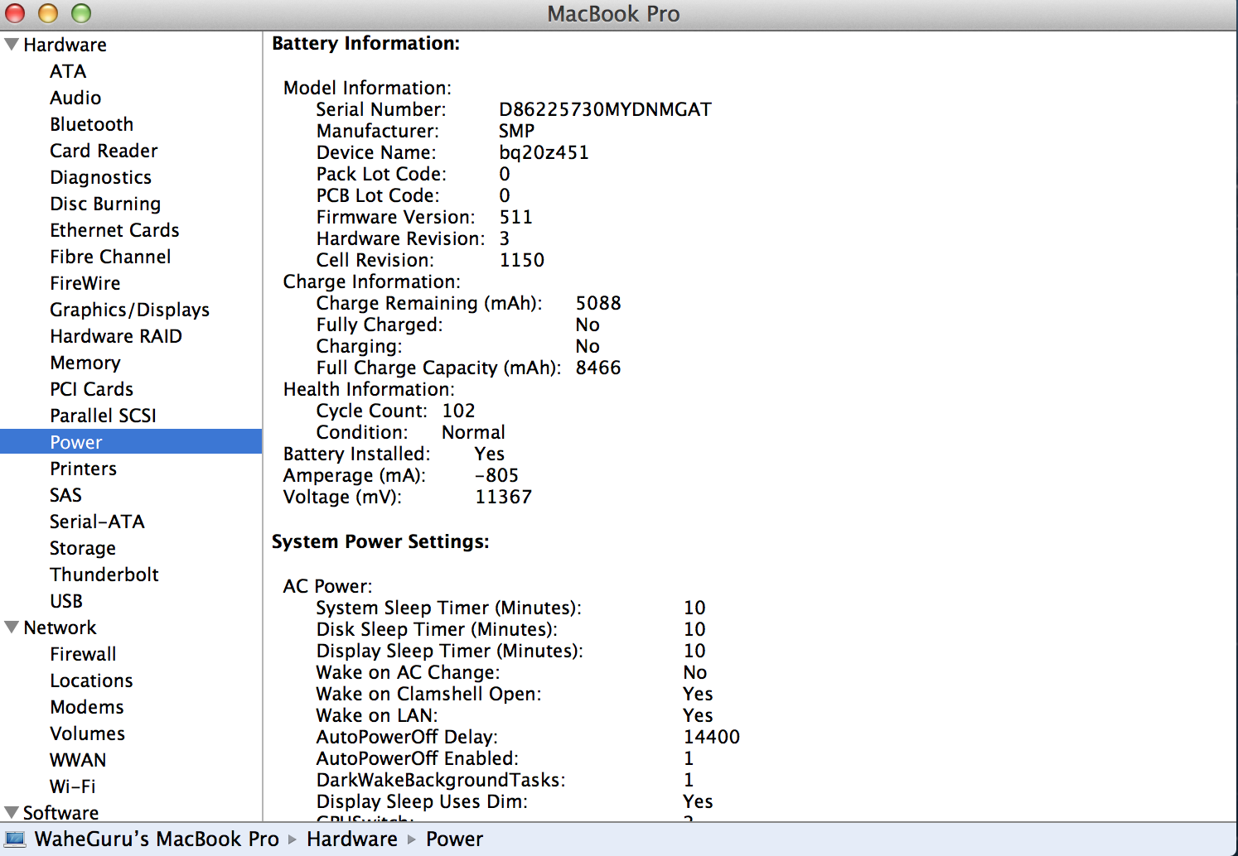The height and width of the screenshot is (856, 1238).
Task: Click the DarkWakeBackgroundTasks label
Action: coord(441,780)
